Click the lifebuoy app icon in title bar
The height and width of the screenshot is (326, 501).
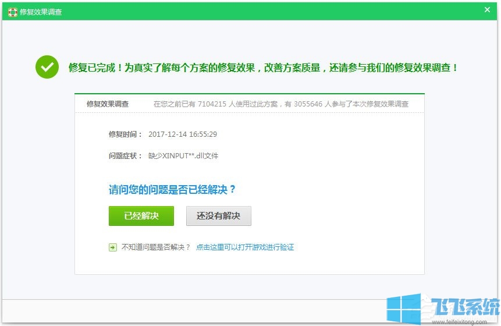coord(12,12)
